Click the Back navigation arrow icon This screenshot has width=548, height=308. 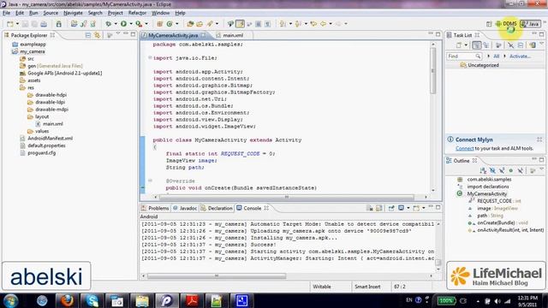pos(324,24)
